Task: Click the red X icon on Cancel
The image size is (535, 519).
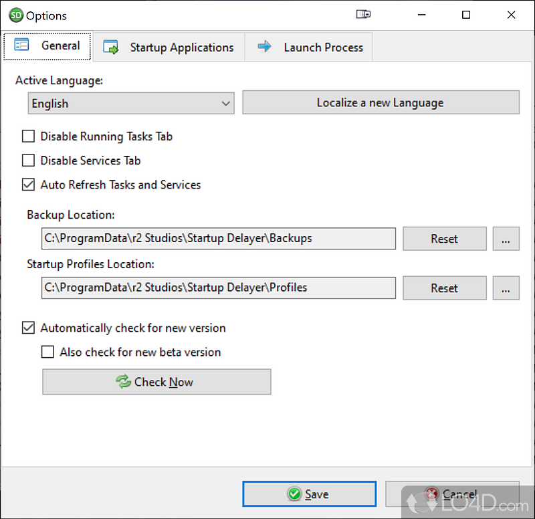Action: [x=432, y=494]
